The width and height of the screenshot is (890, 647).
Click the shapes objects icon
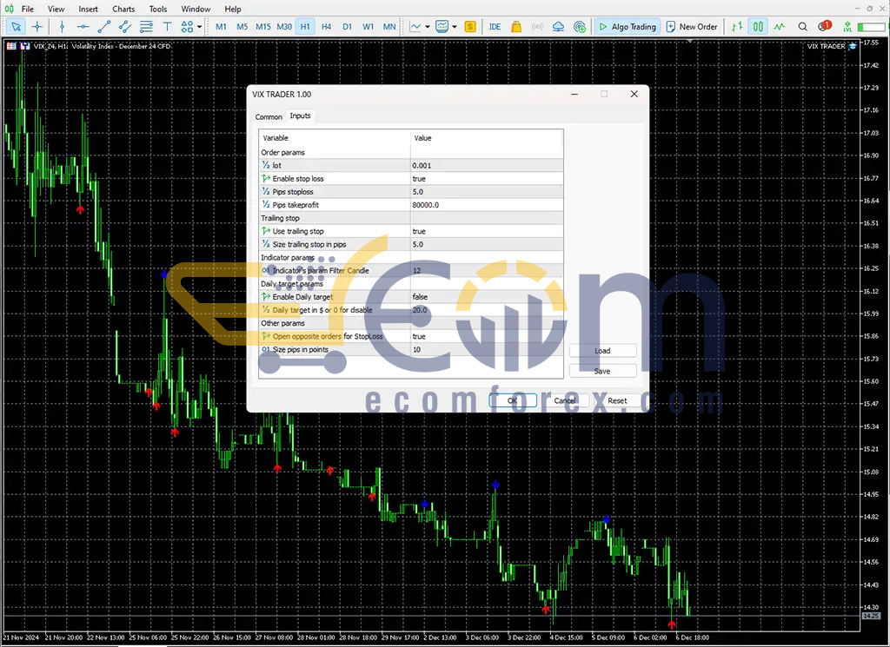pyautogui.click(x=187, y=27)
